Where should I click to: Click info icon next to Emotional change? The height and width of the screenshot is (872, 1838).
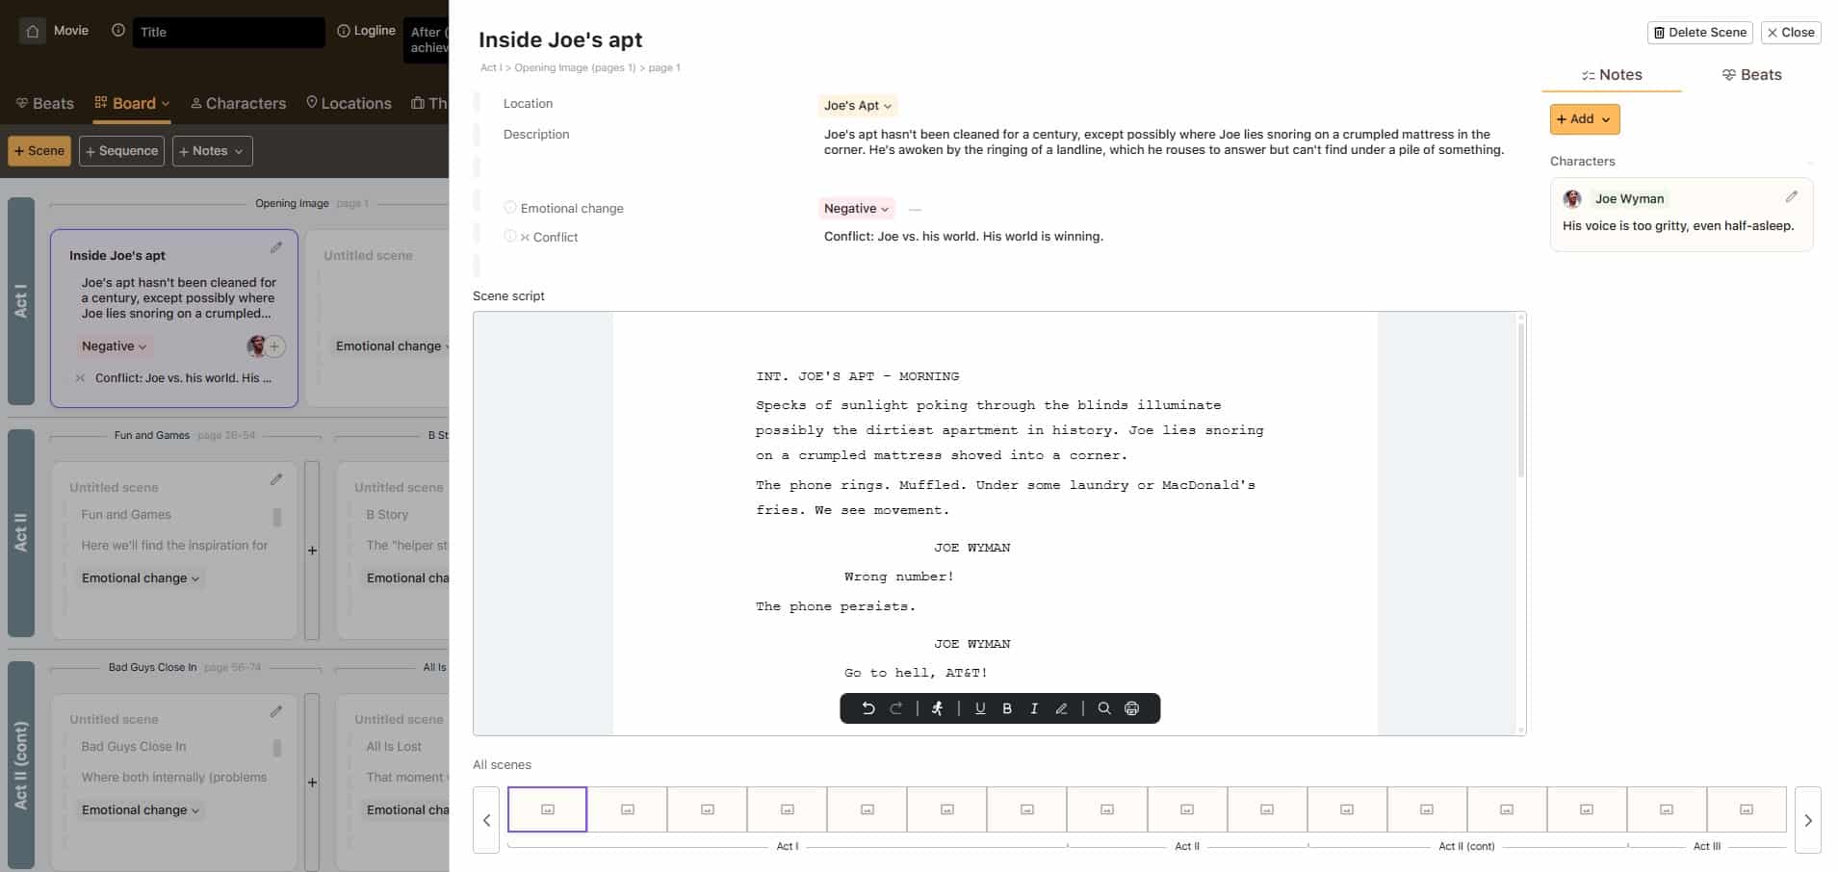510,208
